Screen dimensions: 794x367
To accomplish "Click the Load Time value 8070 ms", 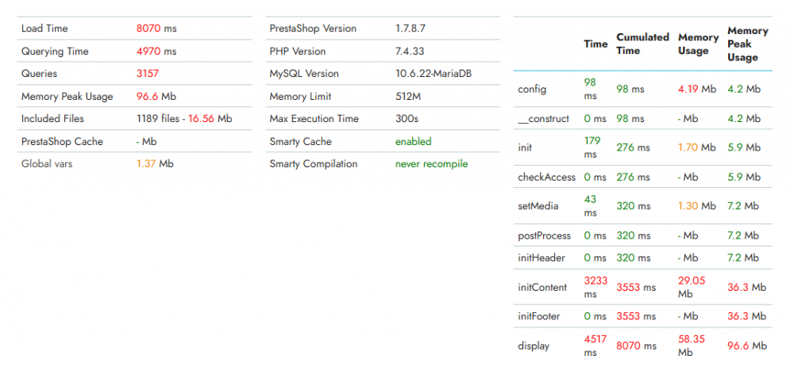I will coord(156,29).
